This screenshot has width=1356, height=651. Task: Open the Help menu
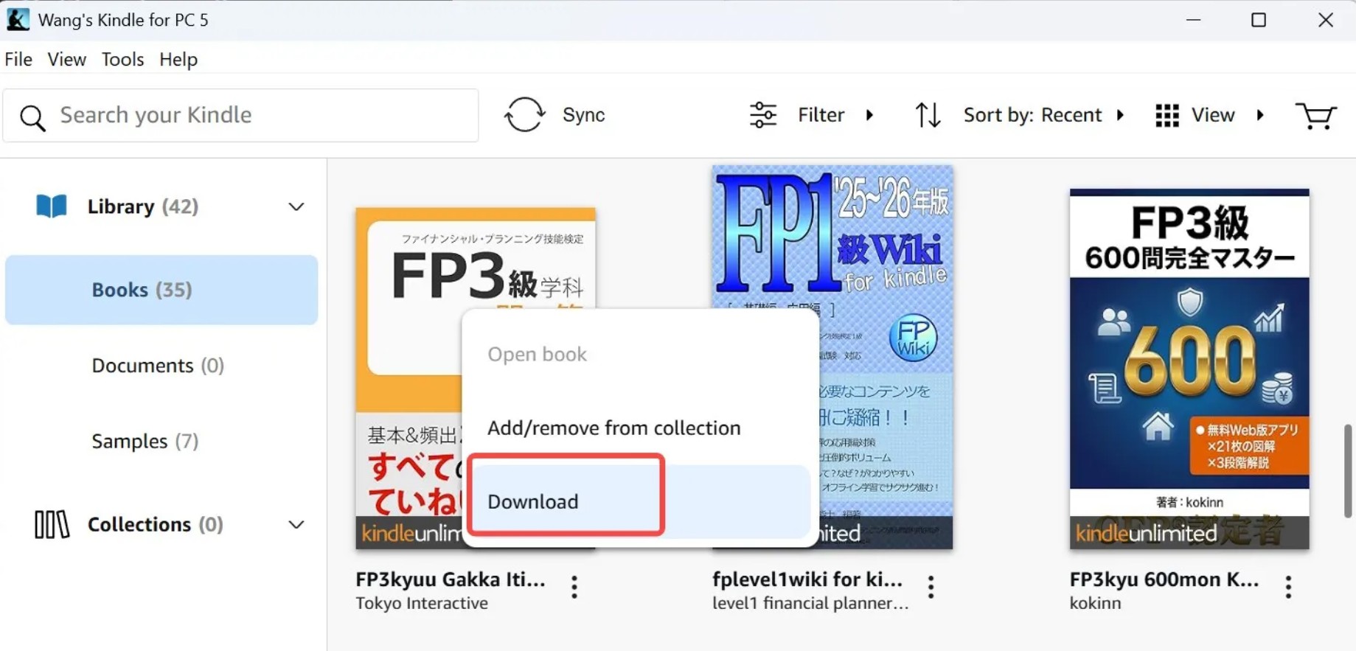178,59
